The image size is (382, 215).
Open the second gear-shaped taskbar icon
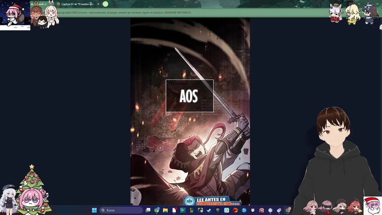(279, 210)
